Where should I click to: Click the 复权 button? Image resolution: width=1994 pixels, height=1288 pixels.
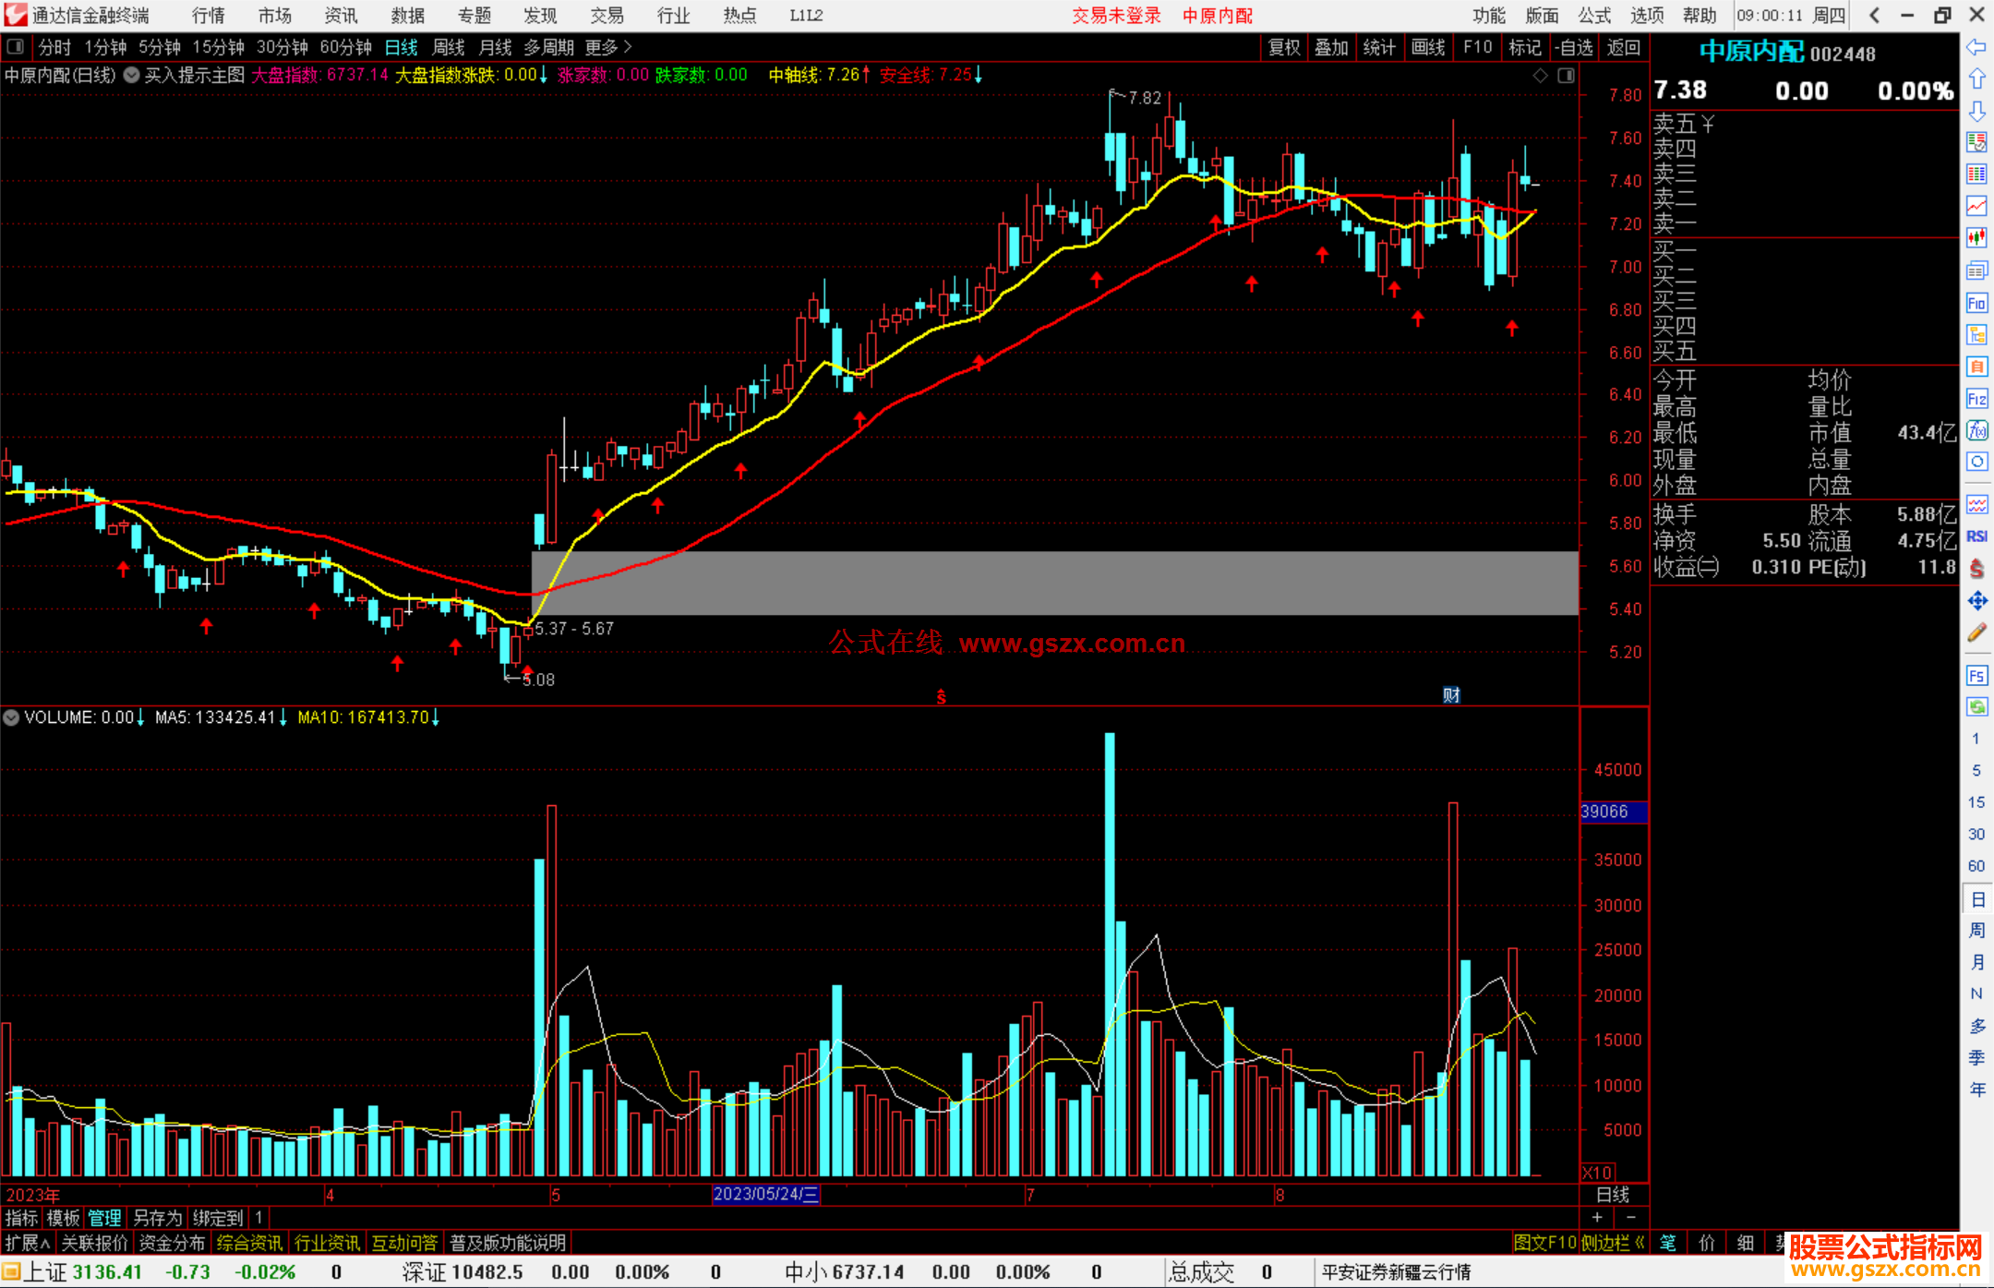point(1283,47)
